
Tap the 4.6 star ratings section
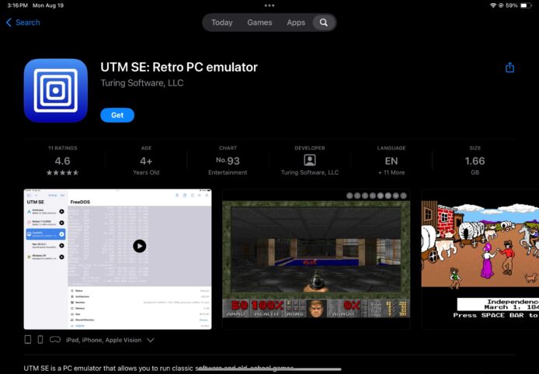[62, 161]
